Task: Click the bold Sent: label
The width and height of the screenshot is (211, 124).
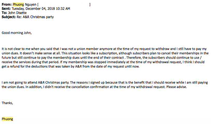Action: pyautogui.click(x=6, y=9)
